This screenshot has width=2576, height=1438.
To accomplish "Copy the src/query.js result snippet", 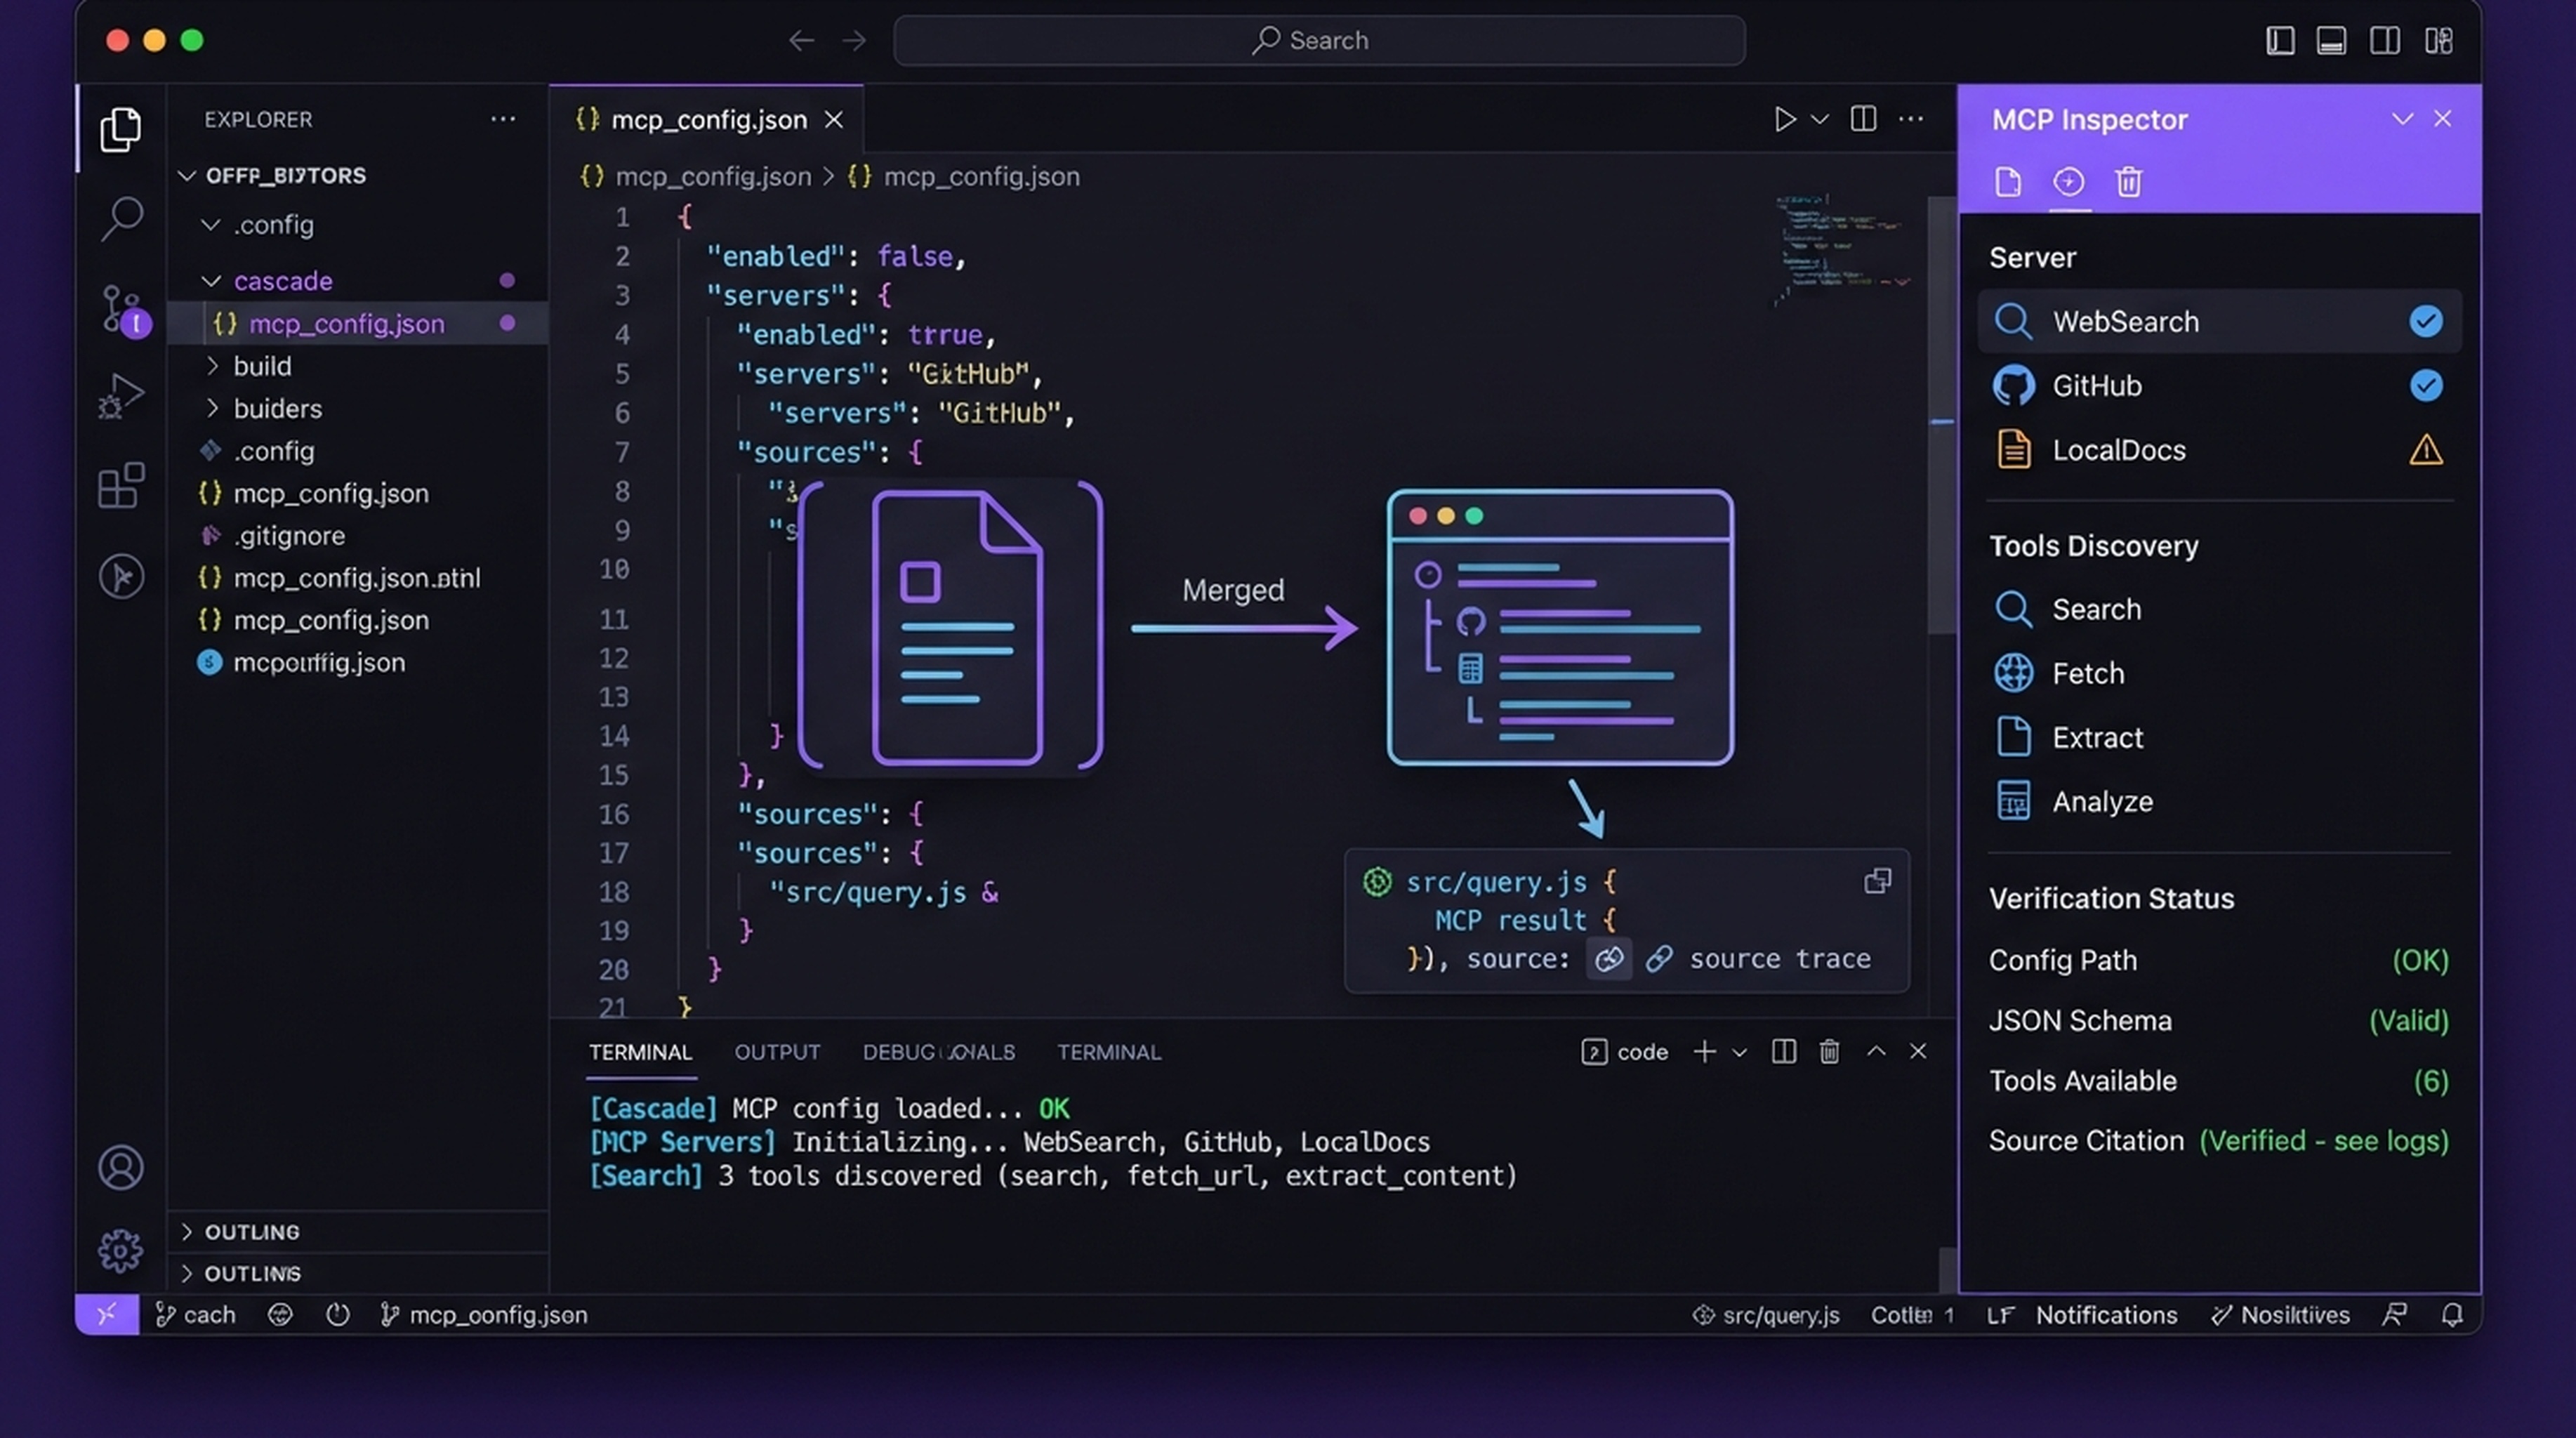I will 1877,881.
